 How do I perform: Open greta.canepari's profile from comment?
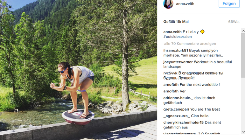pyautogui.click(x=176, y=109)
